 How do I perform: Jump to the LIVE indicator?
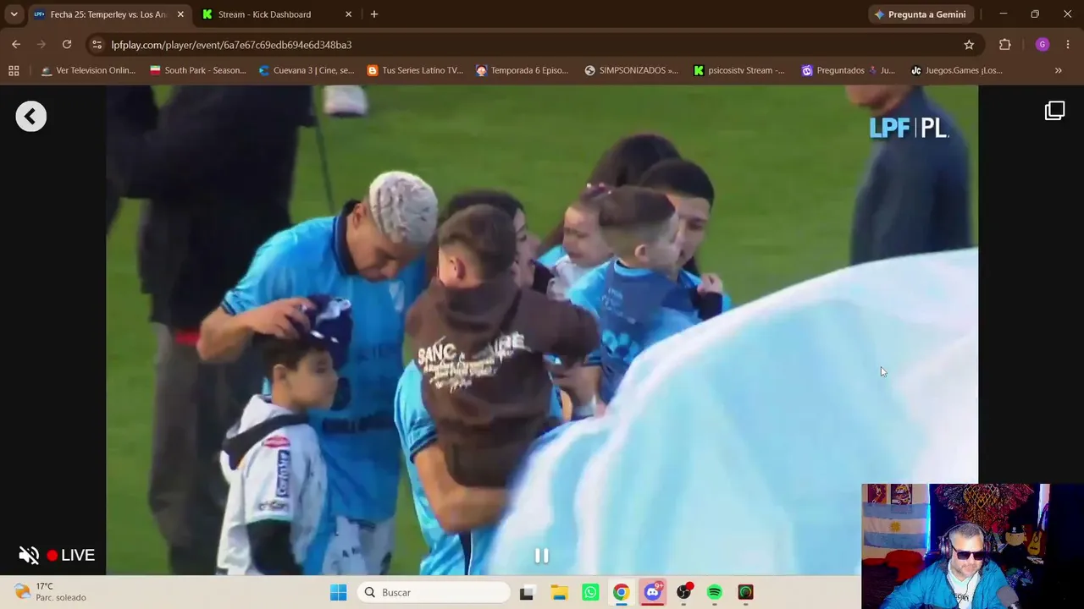71,555
